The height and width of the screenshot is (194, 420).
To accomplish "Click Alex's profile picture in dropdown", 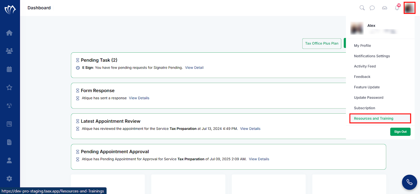I will click(x=357, y=28).
